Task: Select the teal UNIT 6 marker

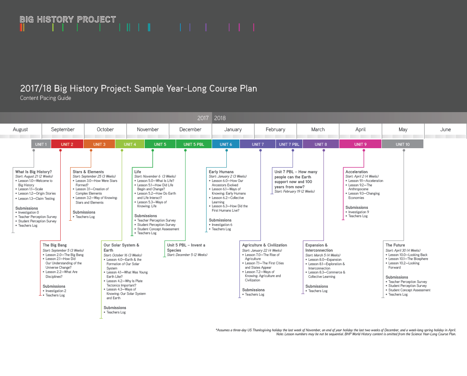Action: pyautogui.click(x=226, y=144)
